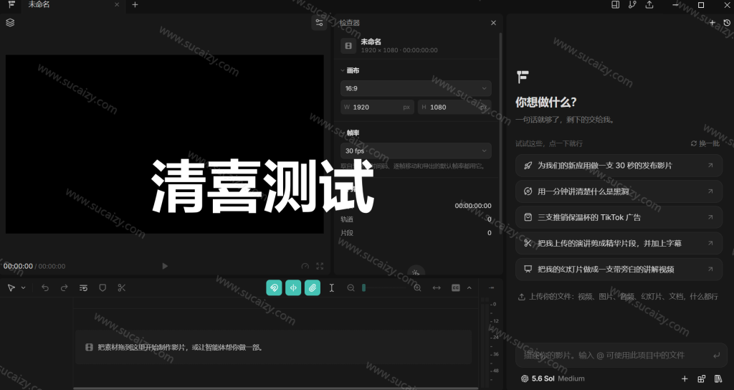Redo the last action

tap(64, 288)
